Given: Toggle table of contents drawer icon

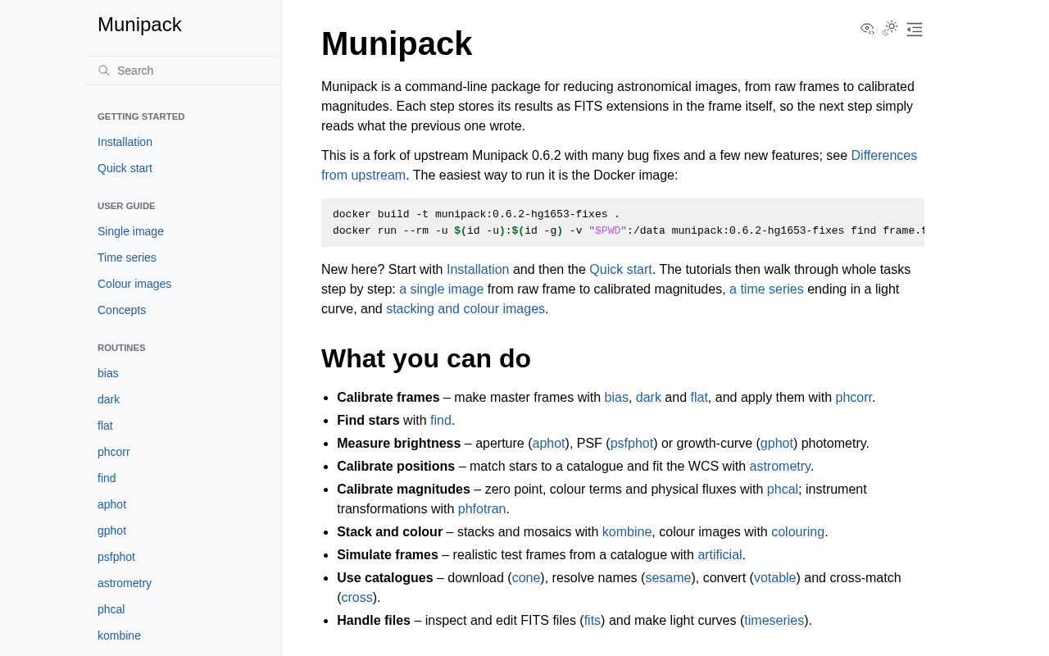Looking at the screenshot, I should click(x=915, y=30).
